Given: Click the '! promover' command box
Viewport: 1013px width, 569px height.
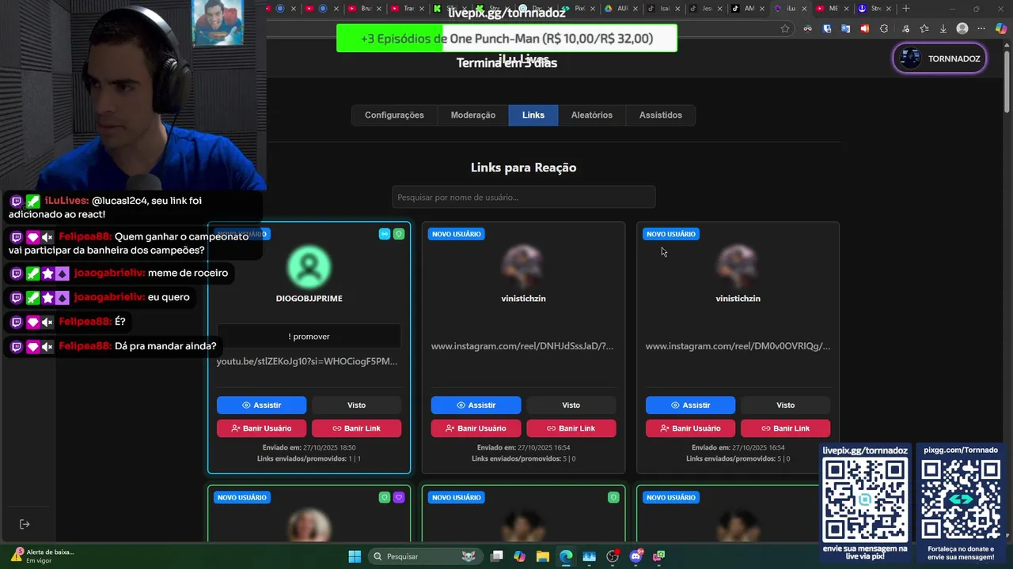Looking at the screenshot, I should (309, 337).
